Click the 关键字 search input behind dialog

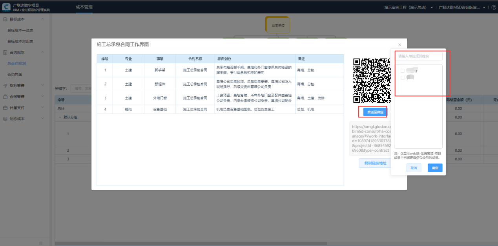coord(81,88)
